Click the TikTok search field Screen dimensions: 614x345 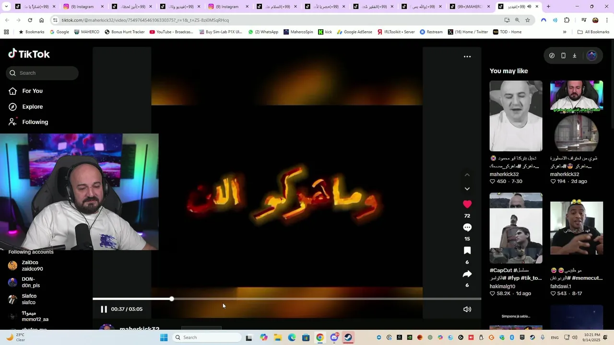[x=42, y=73]
